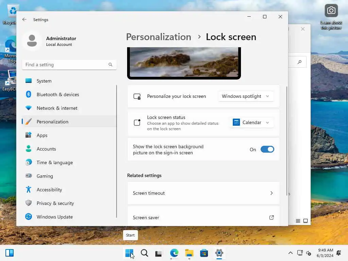Open Screen timeout related setting

click(x=203, y=193)
